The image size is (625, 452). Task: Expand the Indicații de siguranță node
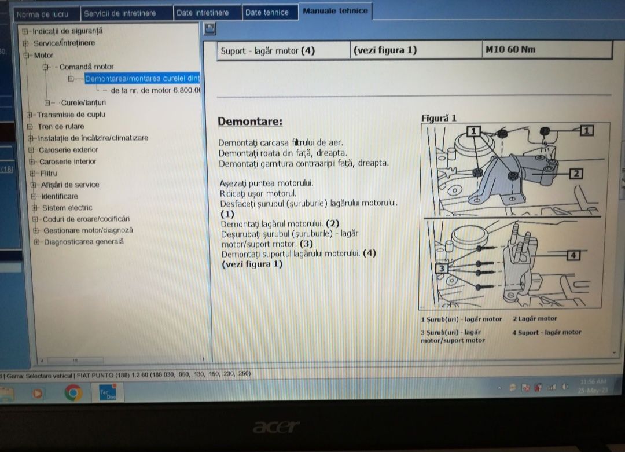coord(25,31)
